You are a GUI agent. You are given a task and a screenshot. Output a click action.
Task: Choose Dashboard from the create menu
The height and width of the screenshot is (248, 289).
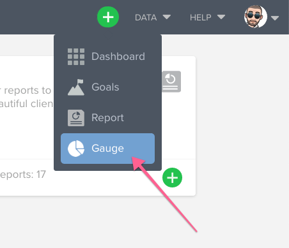[107, 57]
